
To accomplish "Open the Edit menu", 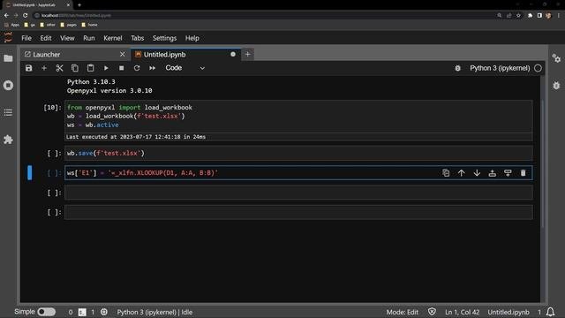I will pyautogui.click(x=46, y=38).
